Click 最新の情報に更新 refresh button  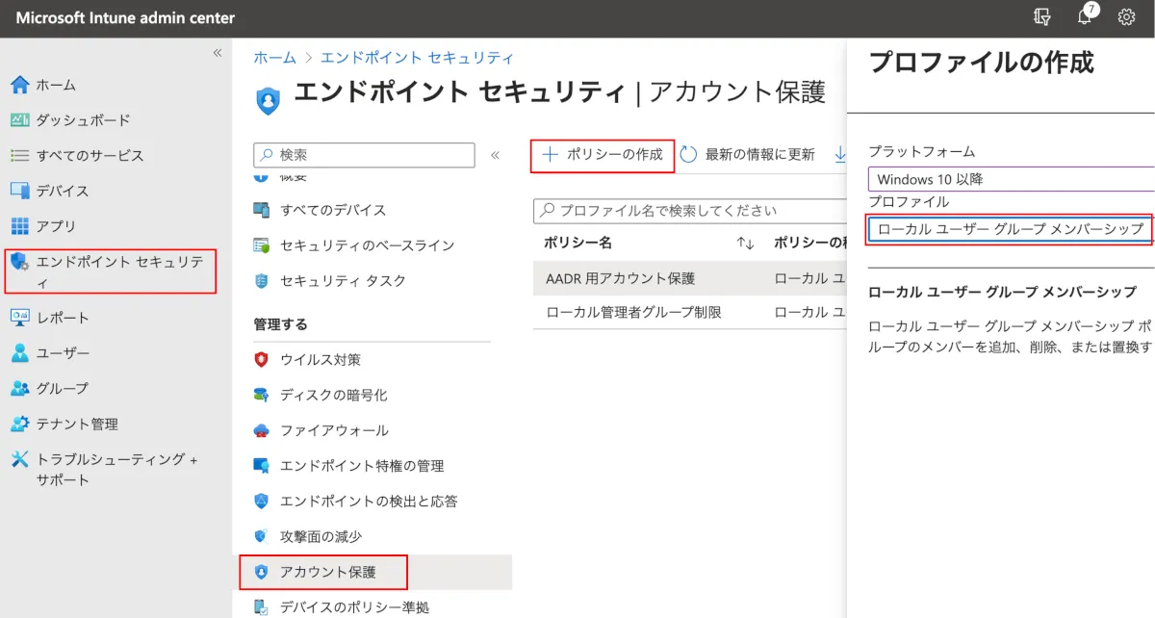click(x=748, y=155)
